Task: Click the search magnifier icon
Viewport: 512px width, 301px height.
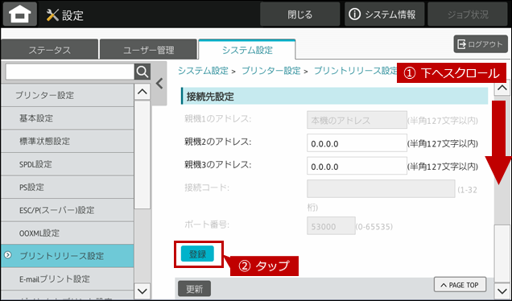Action: [x=142, y=72]
